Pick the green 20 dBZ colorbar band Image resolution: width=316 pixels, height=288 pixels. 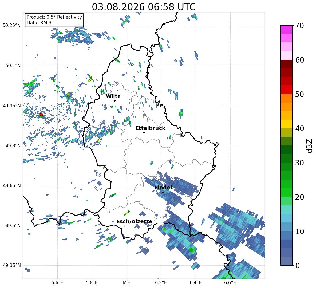pyautogui.click(x=286, y=192)
